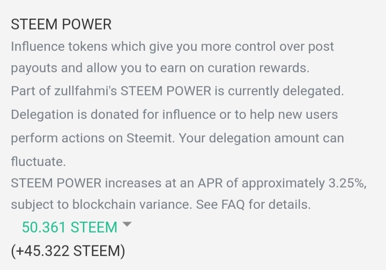Select the delegated amount (+45.322 STEEM)
Screen dimensions: 386x270
click(68, 250)
